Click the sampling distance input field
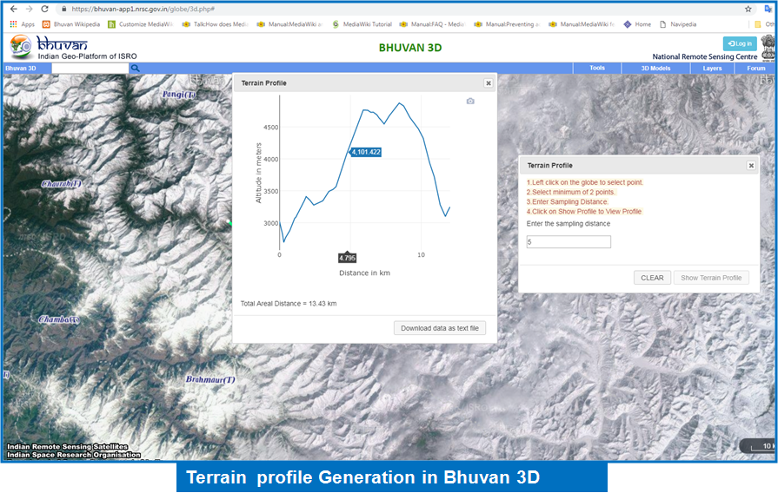This screenshot has width=778, height=493. pos(569,242)
